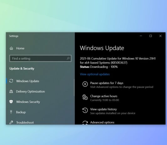Click View optional updates link

(95, 74)
